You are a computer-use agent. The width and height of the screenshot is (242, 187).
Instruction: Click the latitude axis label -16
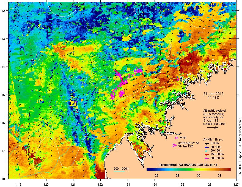3,123
